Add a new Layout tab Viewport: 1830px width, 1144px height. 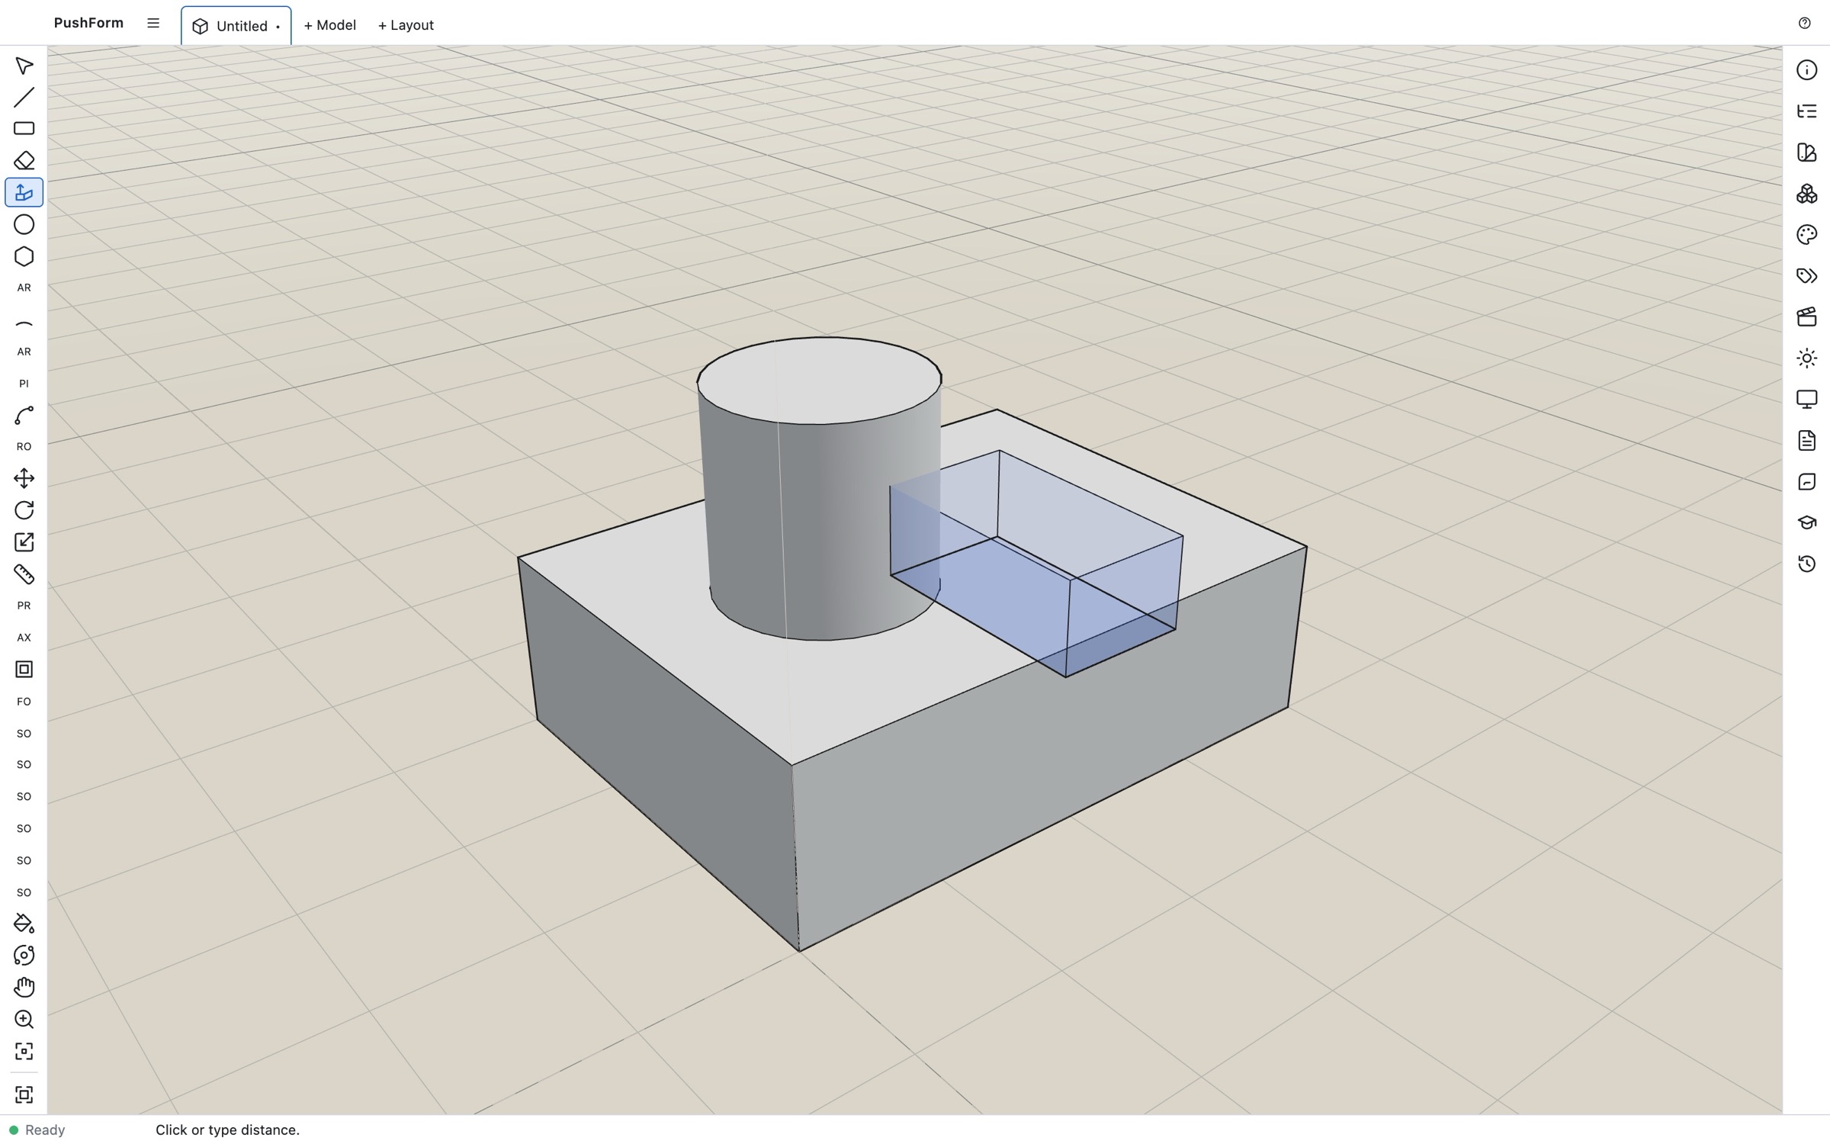[x=406, y=25]
